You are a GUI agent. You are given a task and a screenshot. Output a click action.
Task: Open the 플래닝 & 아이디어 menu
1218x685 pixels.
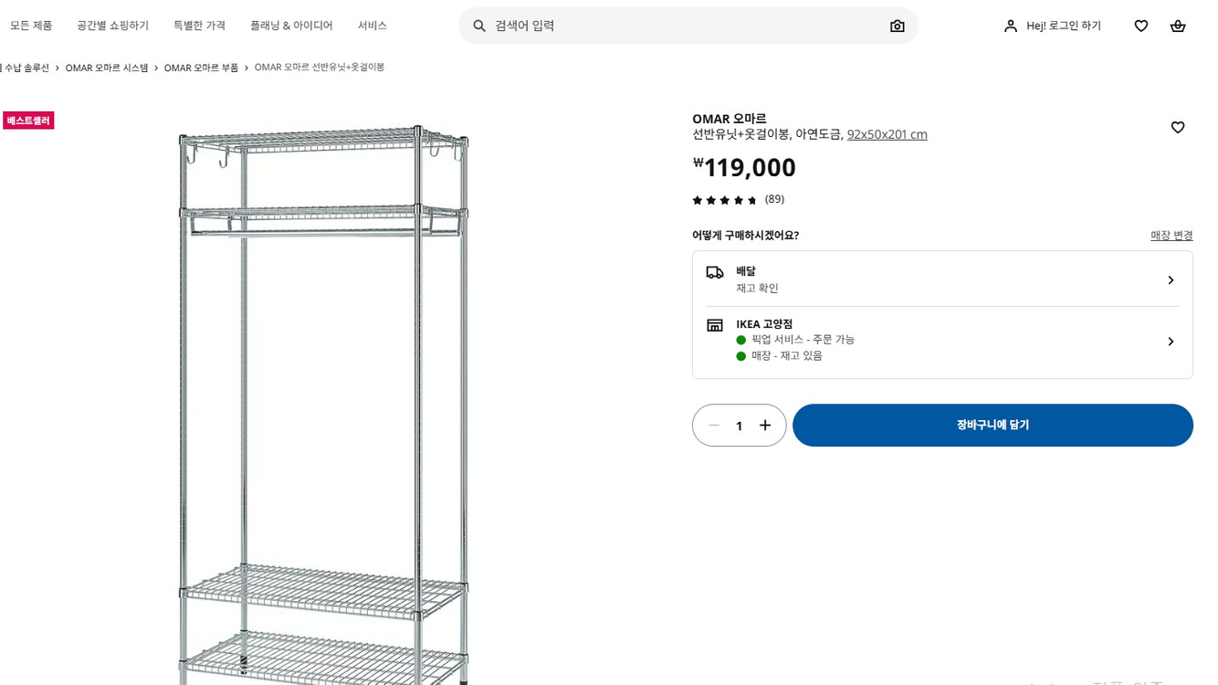point(291,26)
